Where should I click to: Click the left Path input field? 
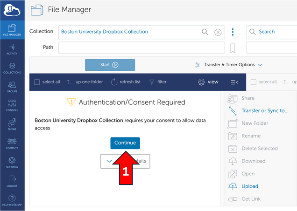point(141,48)
